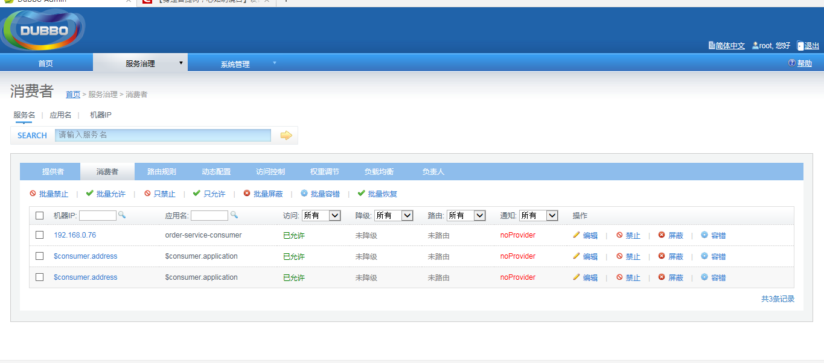Click 屏蔽 link in second table row

[675, 257]
